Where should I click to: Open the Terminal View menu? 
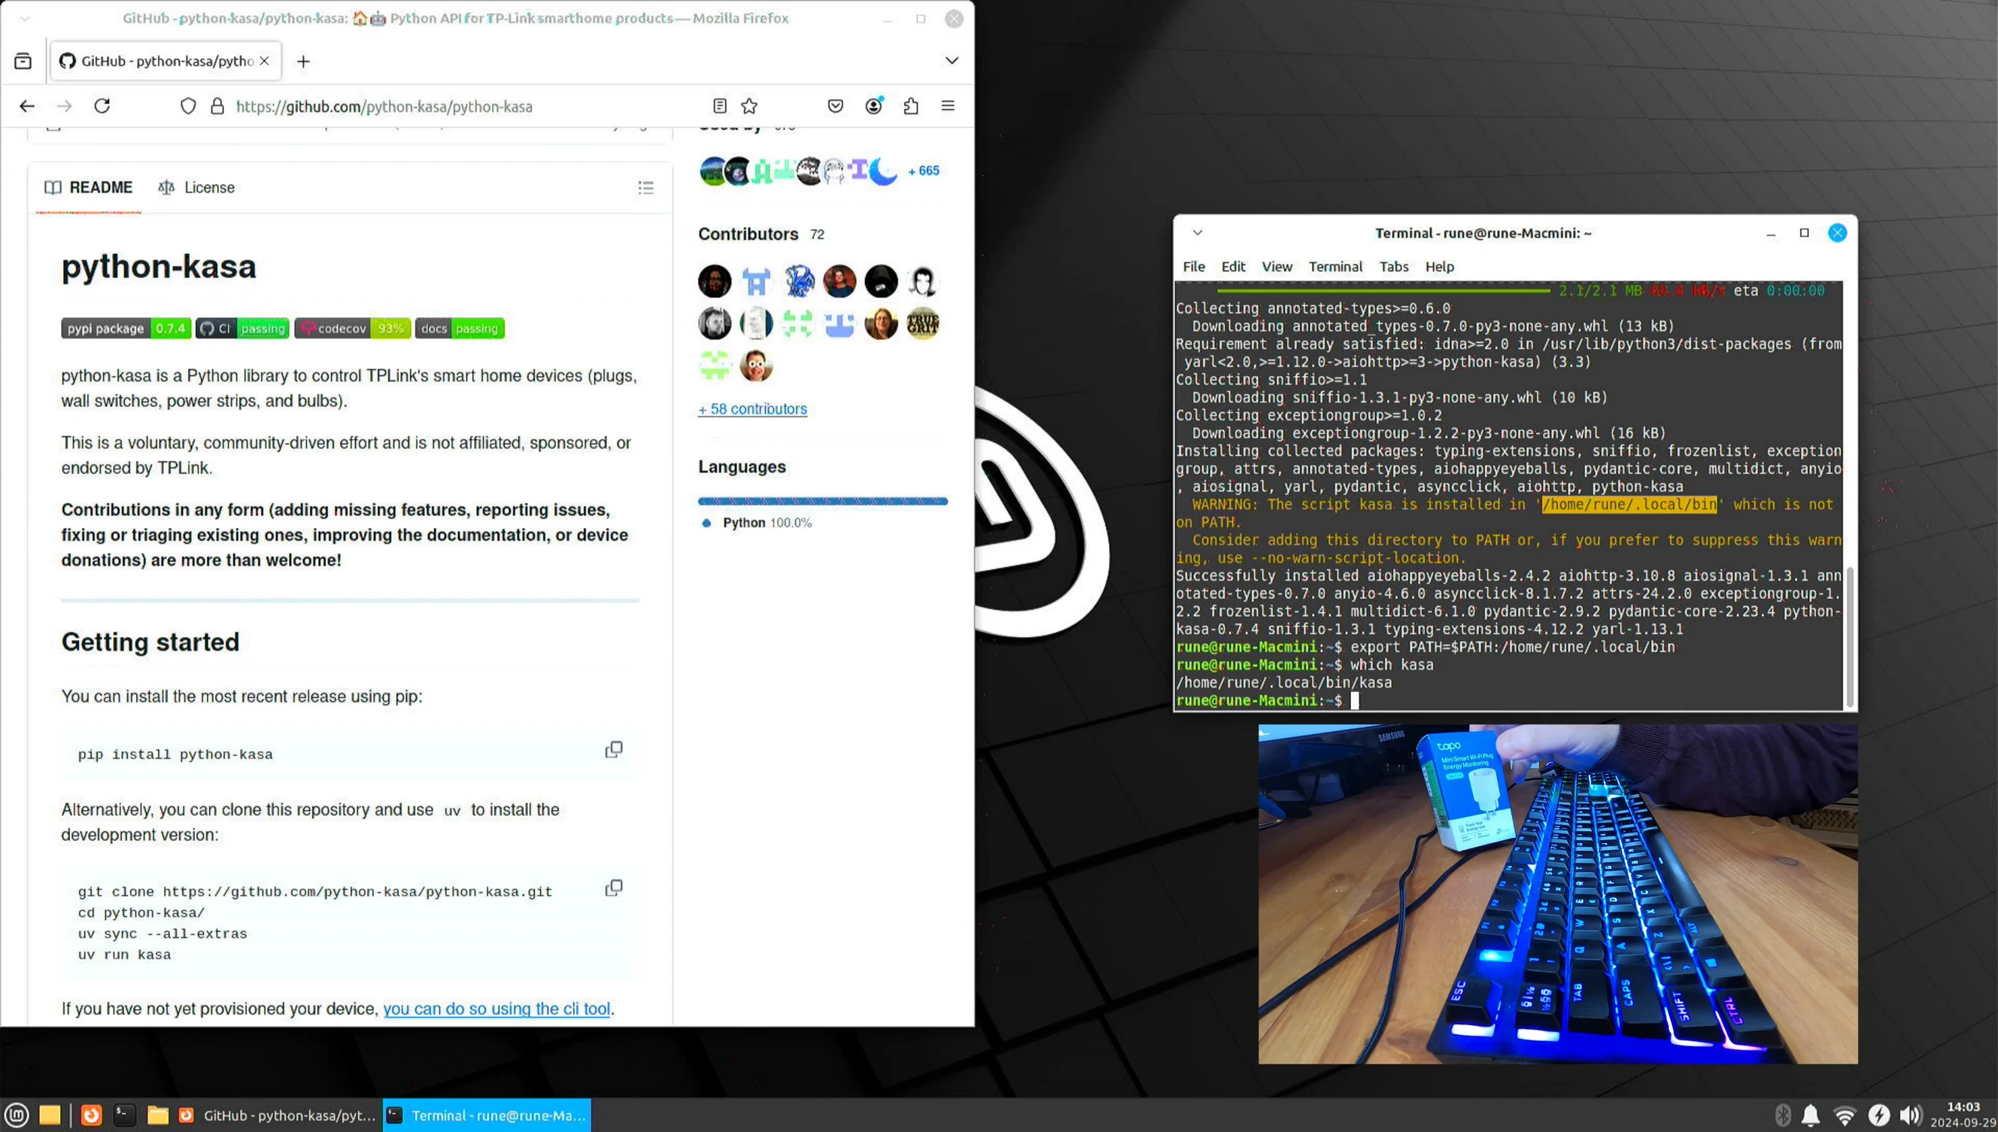1277,267
